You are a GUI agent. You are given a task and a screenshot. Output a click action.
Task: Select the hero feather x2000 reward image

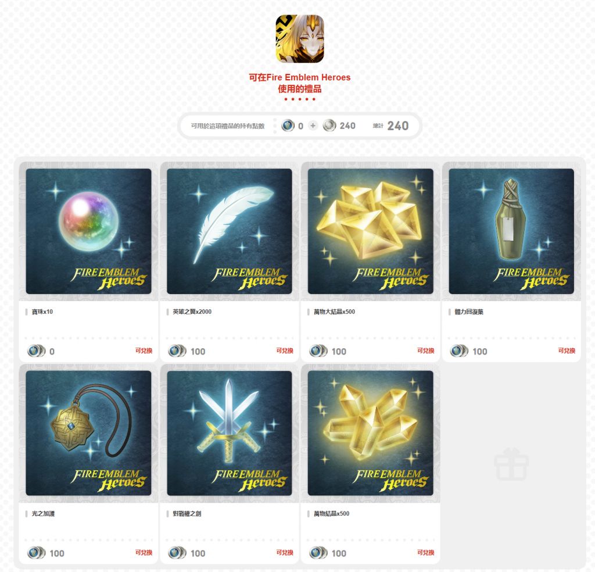coord(229,231)
